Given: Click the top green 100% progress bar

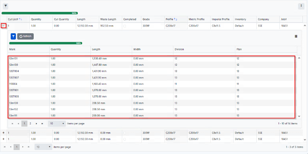Looking at the screenshot, I should point(40,13).
